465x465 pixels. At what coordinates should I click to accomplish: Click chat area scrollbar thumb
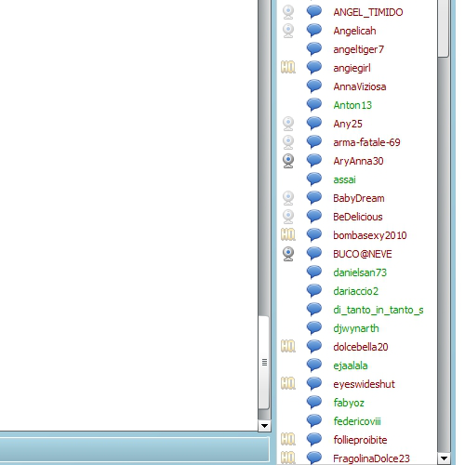[264, 363]
